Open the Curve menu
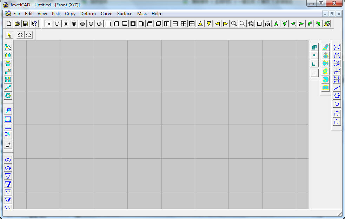The image size is (345, 219). (x=106, y=13)
